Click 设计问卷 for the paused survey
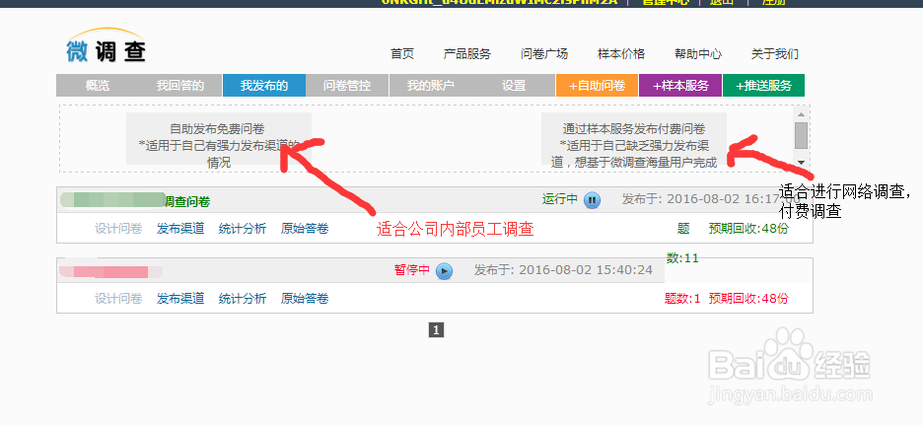Viewport: 923px width, 426px height. [118, 299]
